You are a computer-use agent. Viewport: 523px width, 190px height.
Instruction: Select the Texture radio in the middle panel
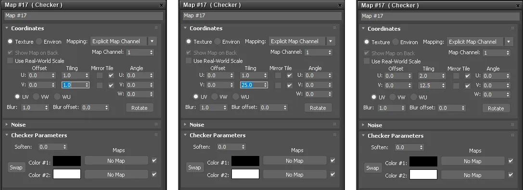click(189, 42)
